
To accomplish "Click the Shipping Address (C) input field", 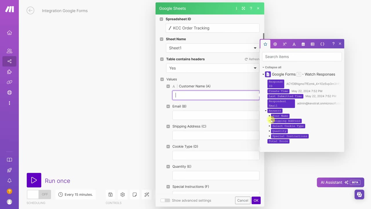I will point(216,135).
